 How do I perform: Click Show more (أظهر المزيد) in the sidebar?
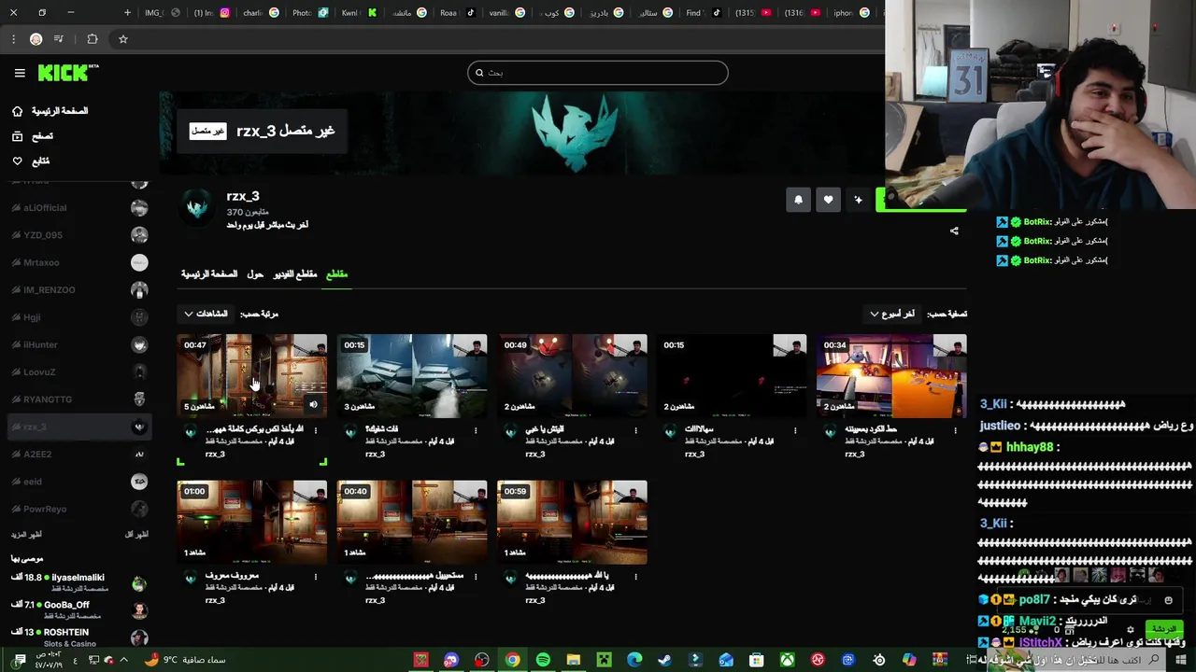point(26,535)
